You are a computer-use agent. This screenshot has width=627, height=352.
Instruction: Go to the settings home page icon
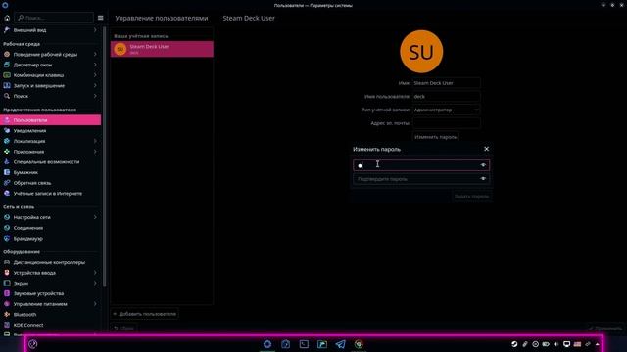tap(7, 18)
